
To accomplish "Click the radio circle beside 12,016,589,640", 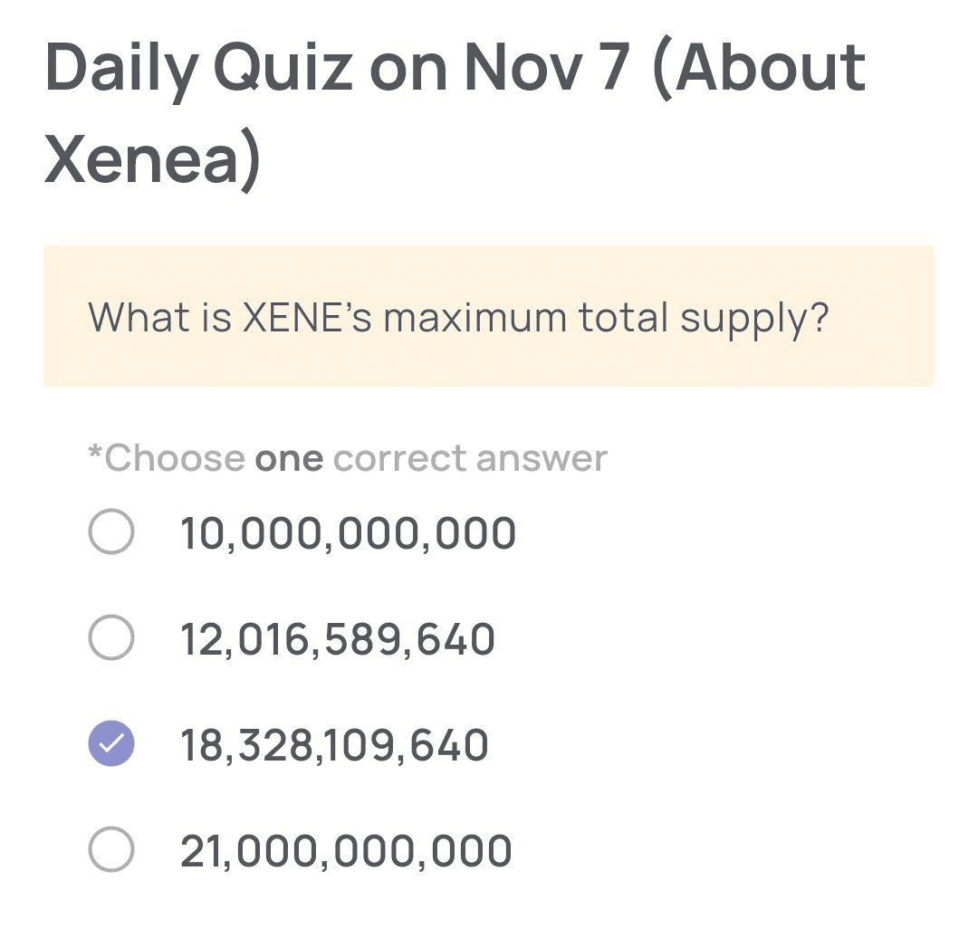I will tap(110, 638).
